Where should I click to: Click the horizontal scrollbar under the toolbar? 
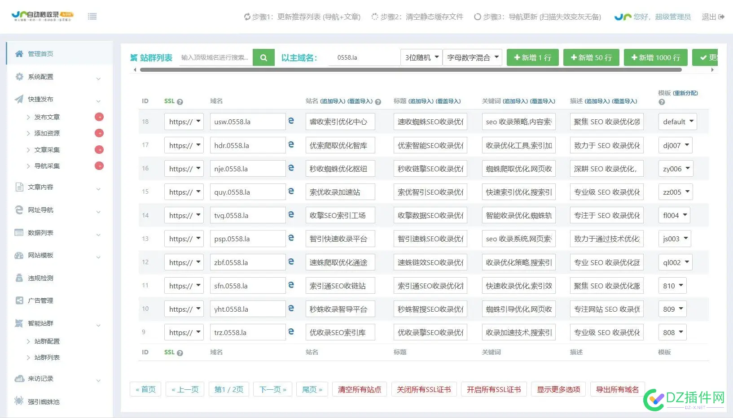click(x=410, y=70)
